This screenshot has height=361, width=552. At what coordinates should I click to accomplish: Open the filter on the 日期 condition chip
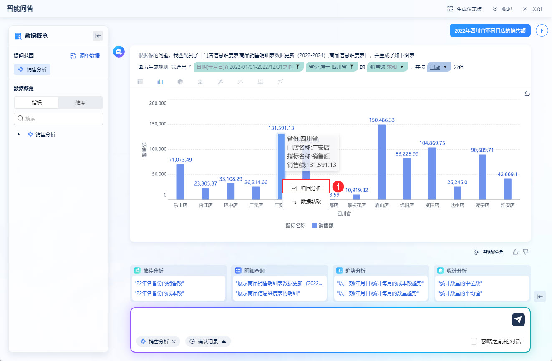pos(298,67)
